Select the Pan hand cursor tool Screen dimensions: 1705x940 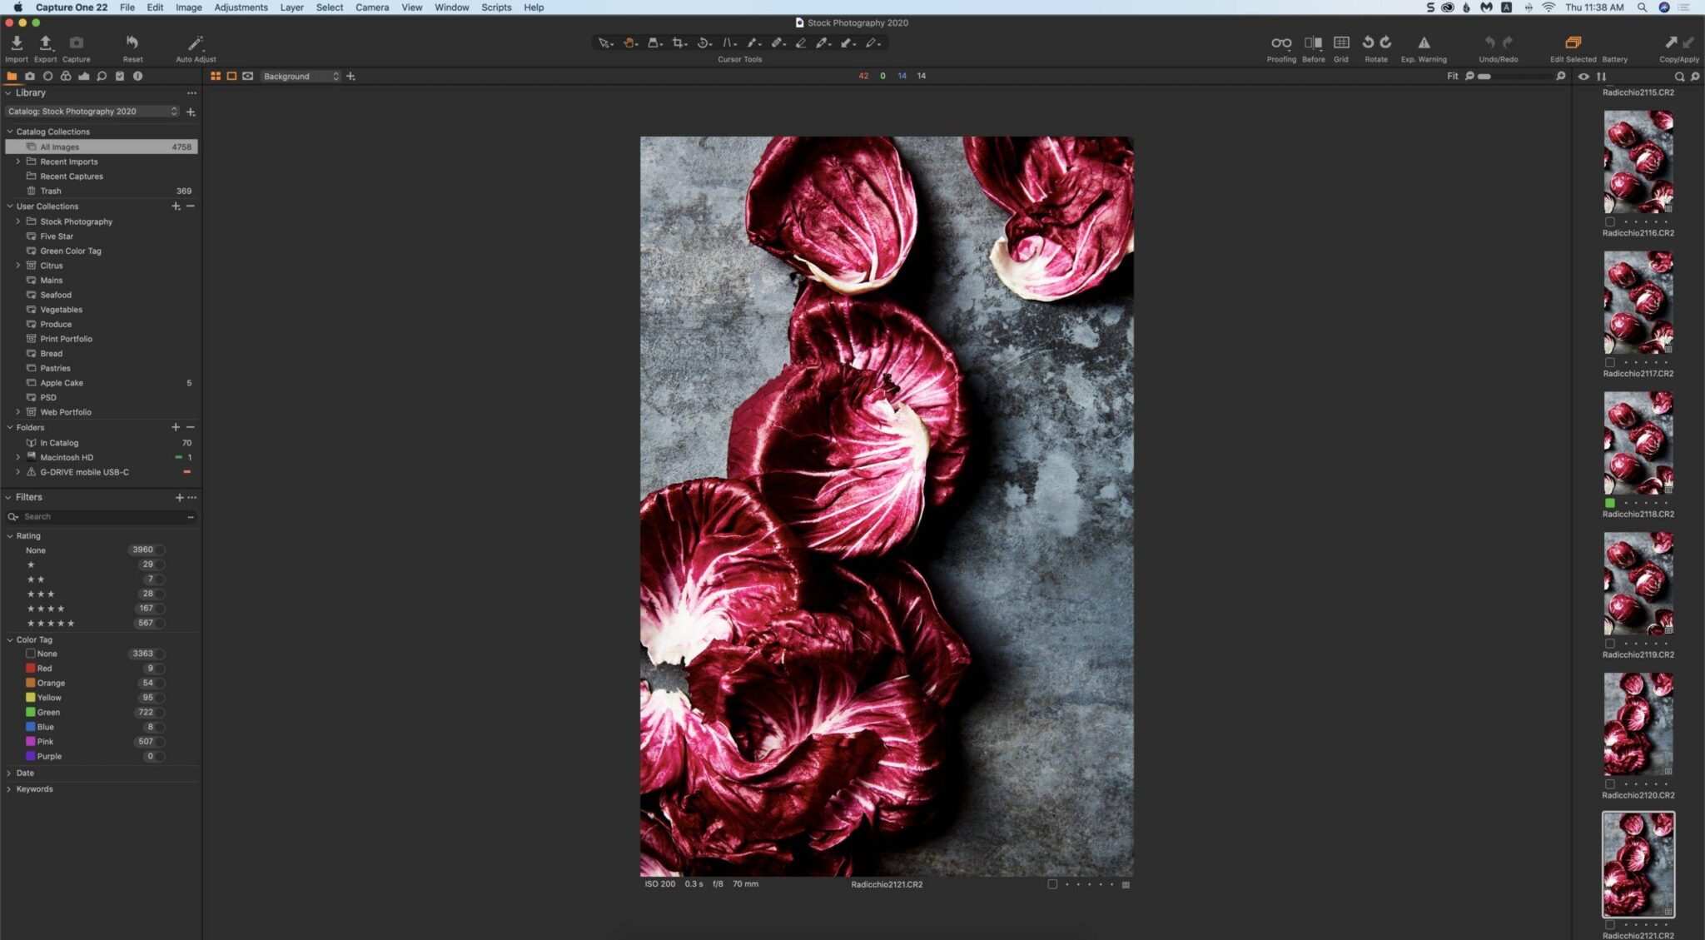tap(630, 42)
